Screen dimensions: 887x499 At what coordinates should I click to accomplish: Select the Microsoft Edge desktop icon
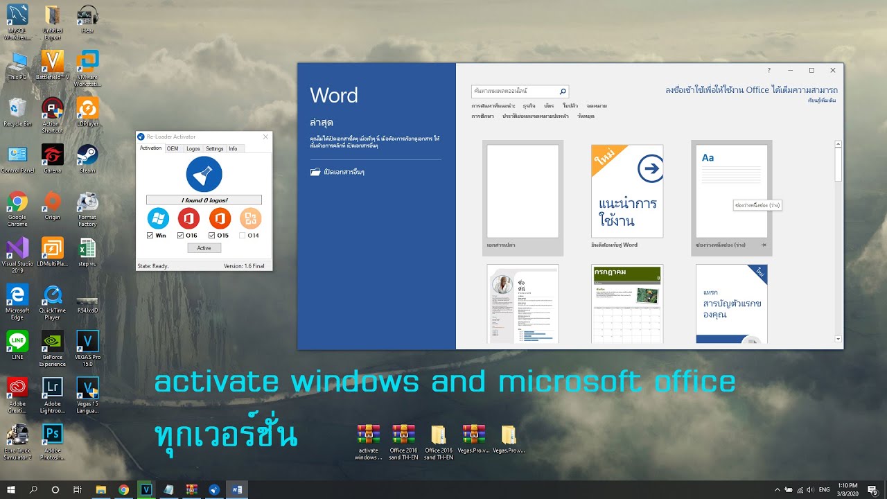pyautogui.click(x=17, y=302)
